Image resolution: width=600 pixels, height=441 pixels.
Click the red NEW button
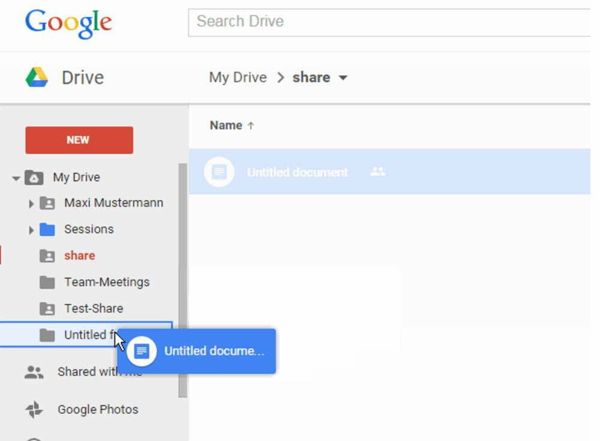pyautogui.click(x=79, y=140)
